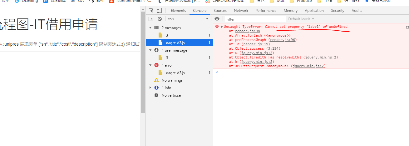Select dagre-d3.js under 1 error
This screenshot has width=409, height=146.
point(179,73)
